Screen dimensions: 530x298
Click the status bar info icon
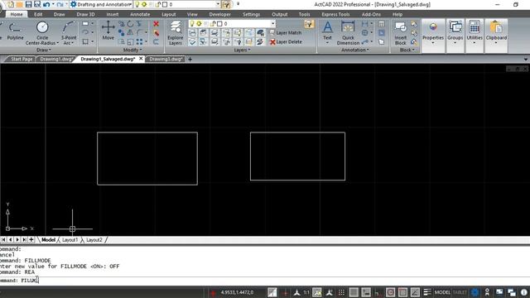[x=524, y=292]
